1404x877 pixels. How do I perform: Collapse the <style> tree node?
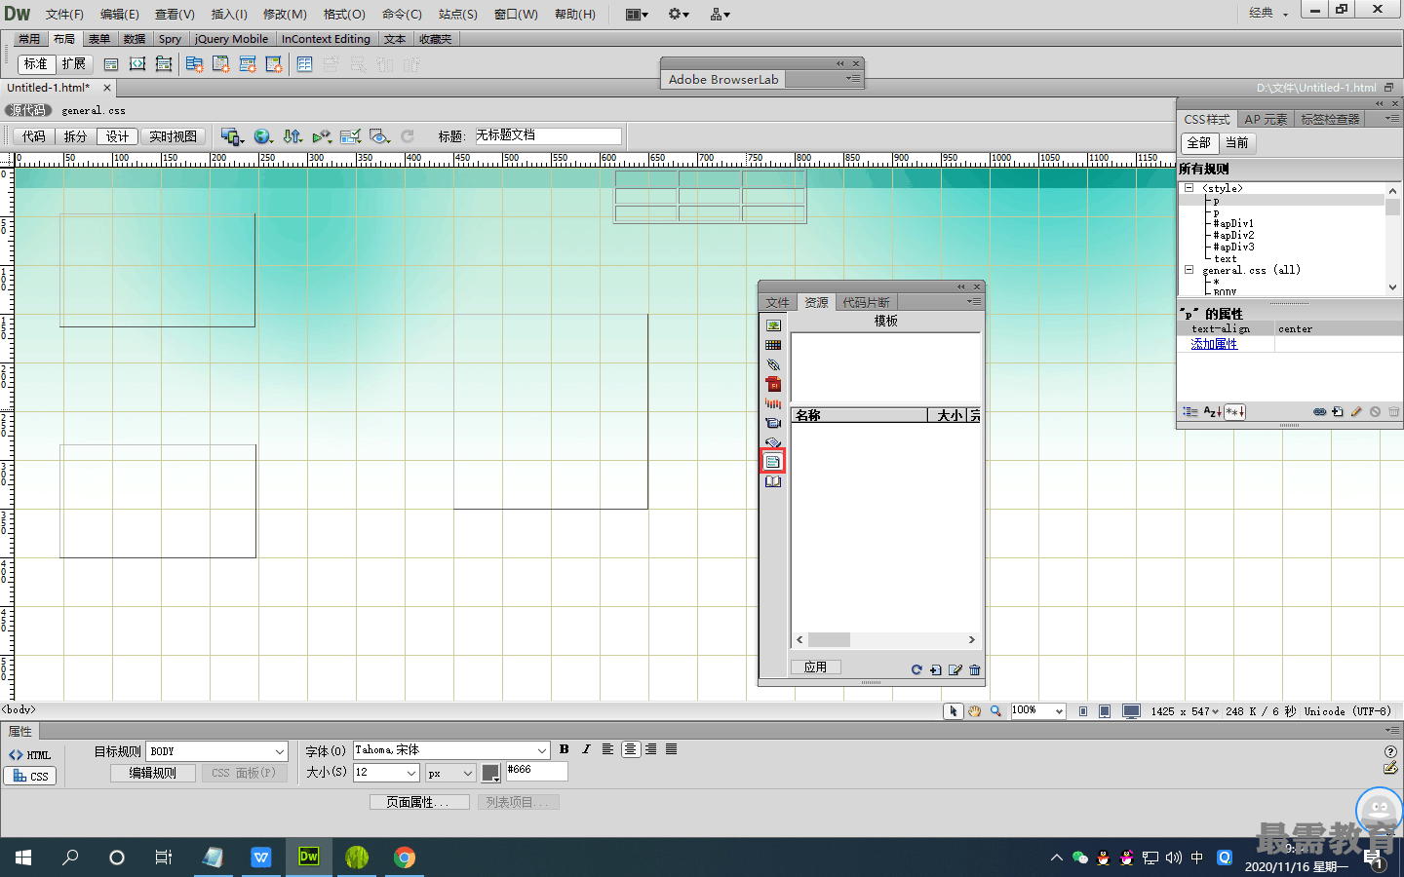[x=1189, y=188]
